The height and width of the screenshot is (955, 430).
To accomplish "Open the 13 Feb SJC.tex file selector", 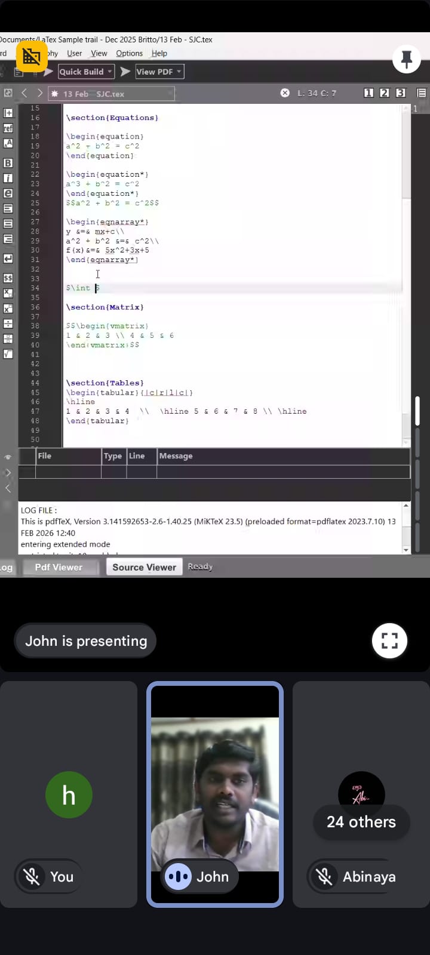I will tap(112, 94).
